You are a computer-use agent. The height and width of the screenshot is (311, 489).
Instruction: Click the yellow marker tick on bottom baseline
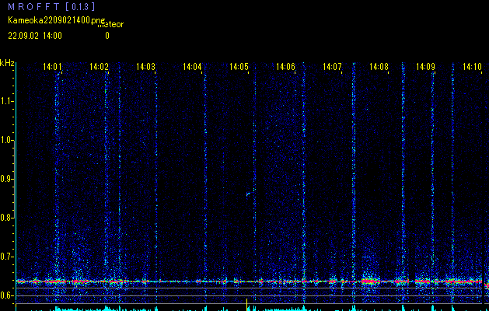point(246,305)
